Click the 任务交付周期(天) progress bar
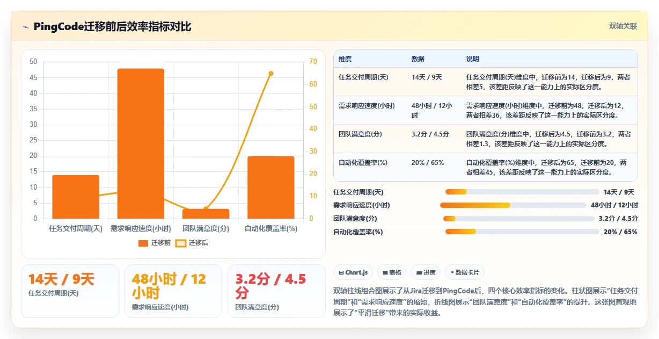This screenshot has width=659, height=339. point(522,192)
